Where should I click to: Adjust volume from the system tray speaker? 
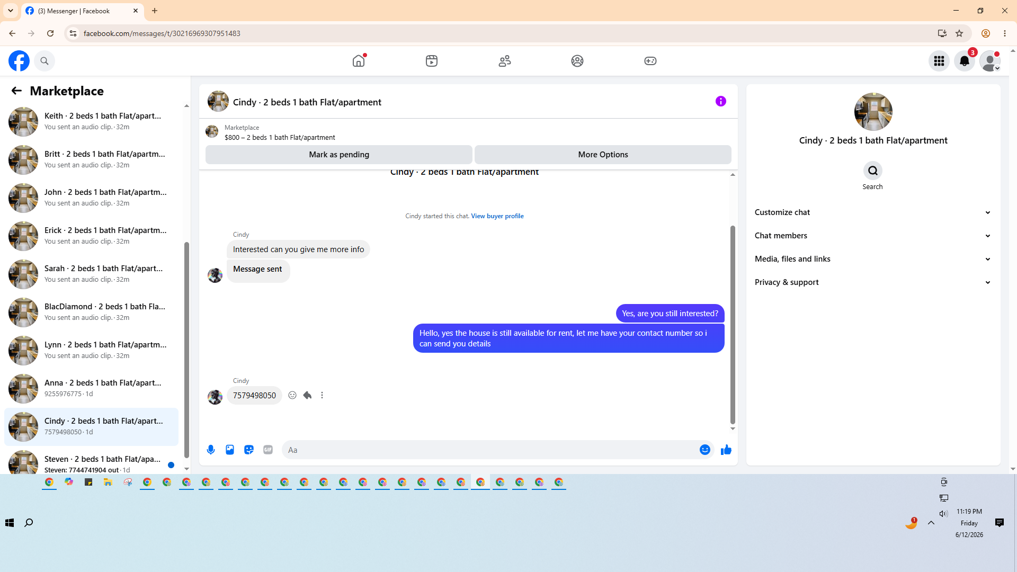click(x=943, y=514)
